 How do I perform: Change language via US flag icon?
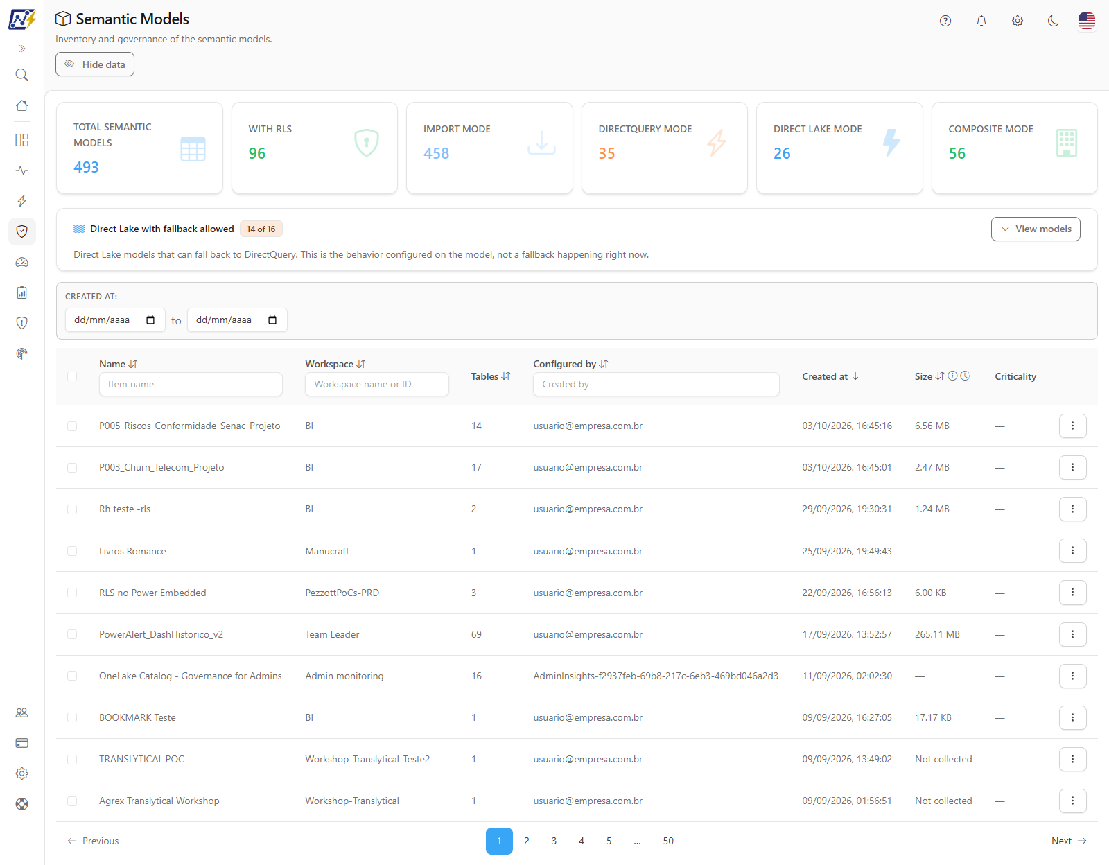1087,21
